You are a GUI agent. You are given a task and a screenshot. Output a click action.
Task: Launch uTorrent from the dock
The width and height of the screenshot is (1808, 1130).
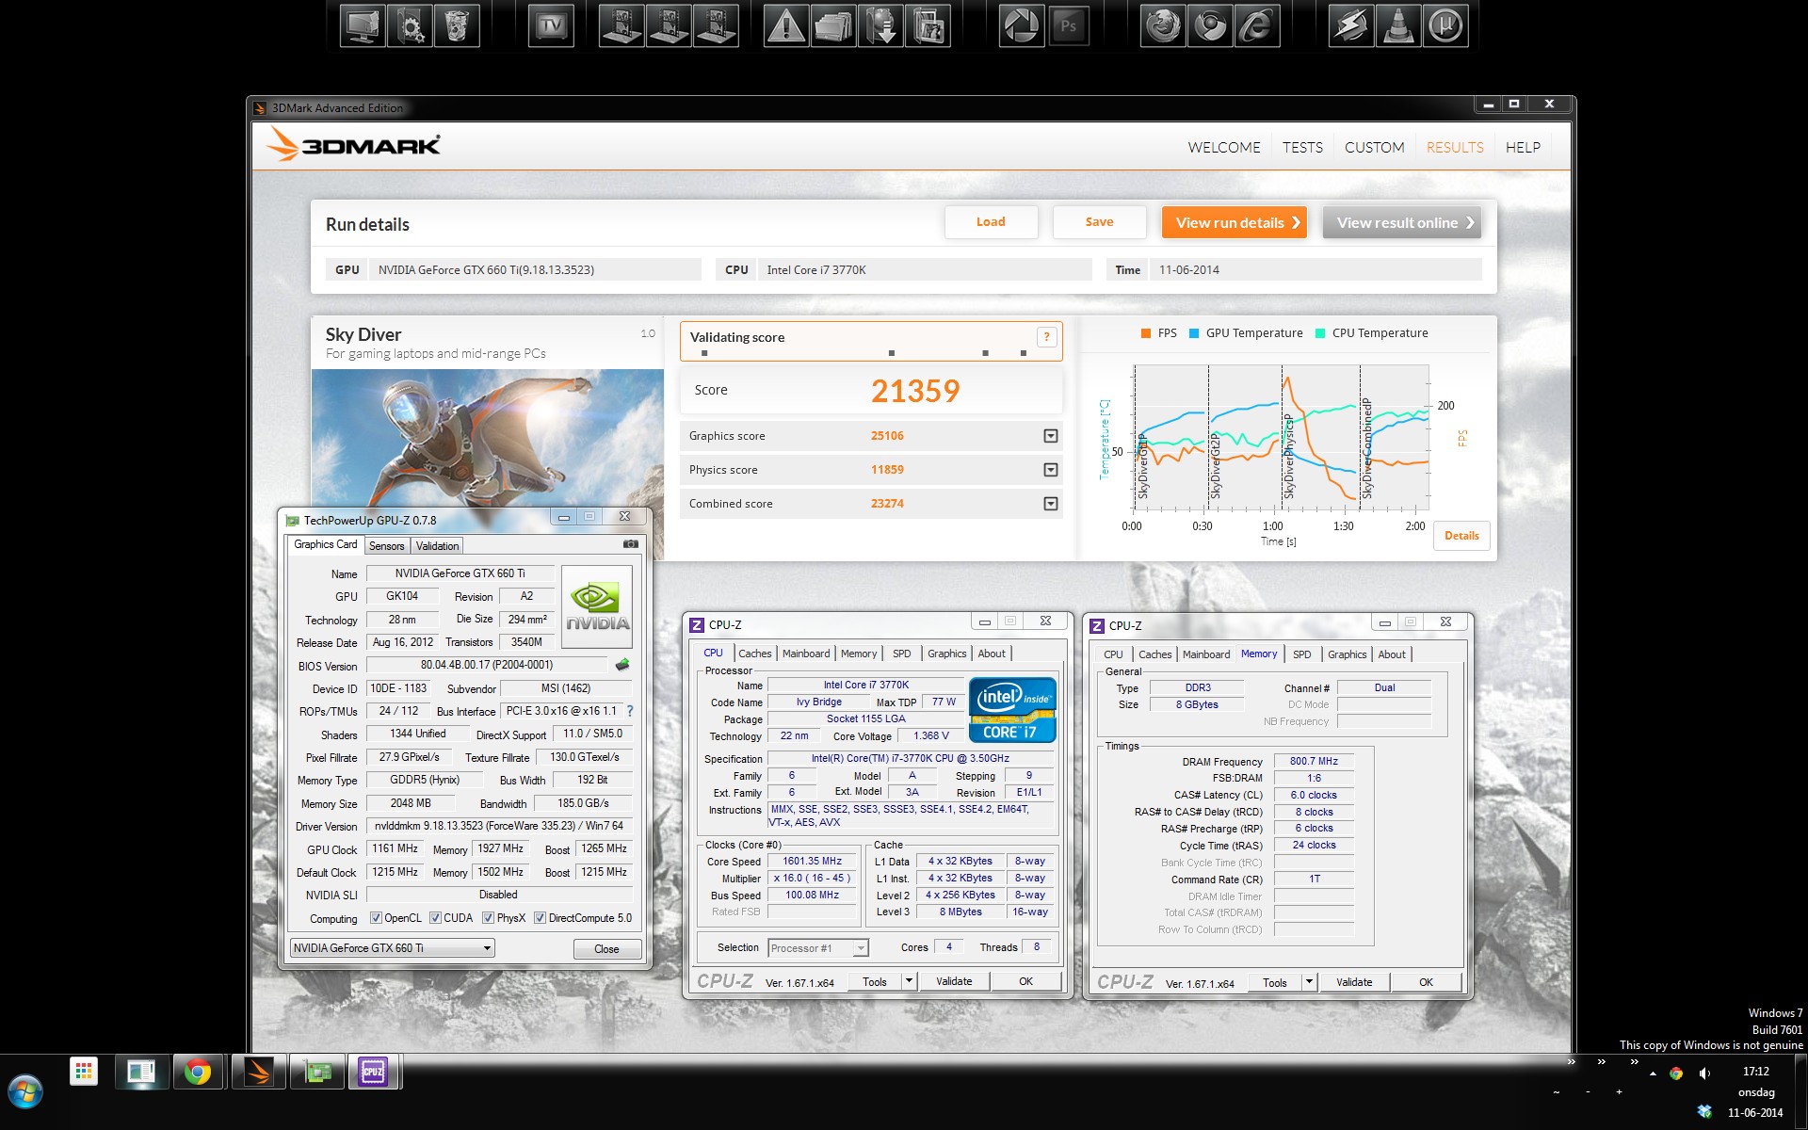pyautogui.click(x=1445, y=25)
